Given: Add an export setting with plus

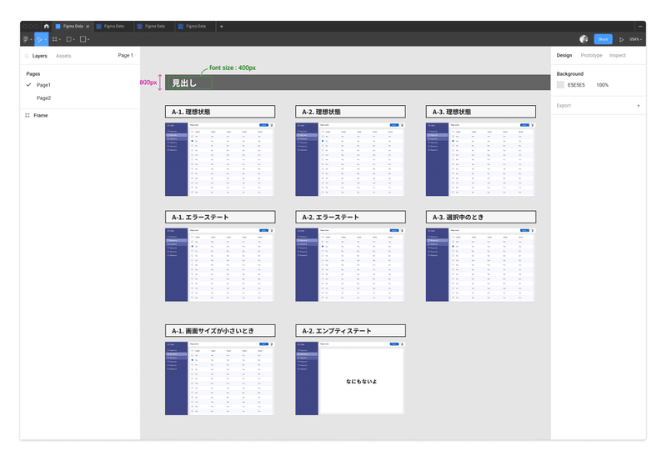Looking at the screenshot, I should pos(638,106).
